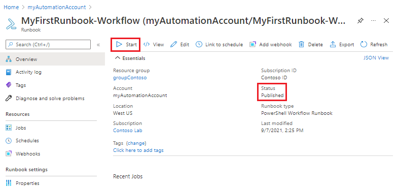Pin the runbook blade to dashboard
This screenshot has height=188, width=398.
click(x=360, y=21)
